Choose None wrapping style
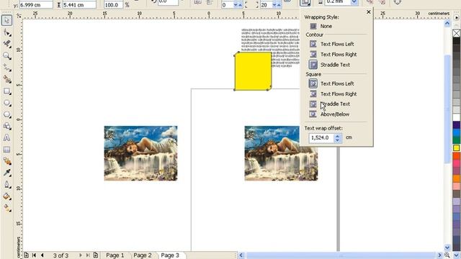 click(321, 26)
